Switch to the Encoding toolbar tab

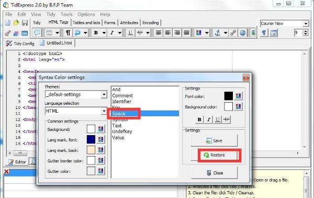[151, 23]
